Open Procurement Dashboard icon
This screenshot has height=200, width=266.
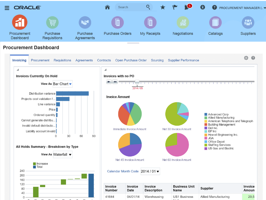(x=20, y=22)
